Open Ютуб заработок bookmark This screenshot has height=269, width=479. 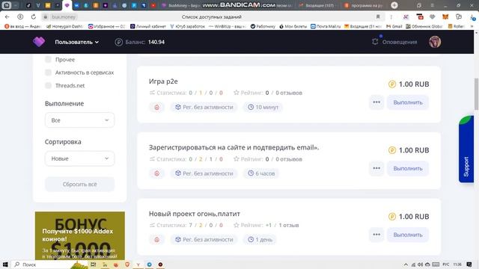click(187, 26)
